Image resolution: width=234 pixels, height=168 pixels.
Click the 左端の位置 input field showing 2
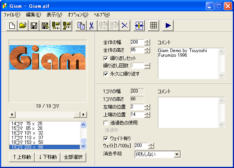click(x=137, y=107)
